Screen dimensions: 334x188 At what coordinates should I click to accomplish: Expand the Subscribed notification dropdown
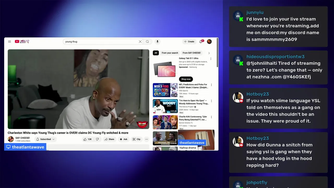(45, 139)
